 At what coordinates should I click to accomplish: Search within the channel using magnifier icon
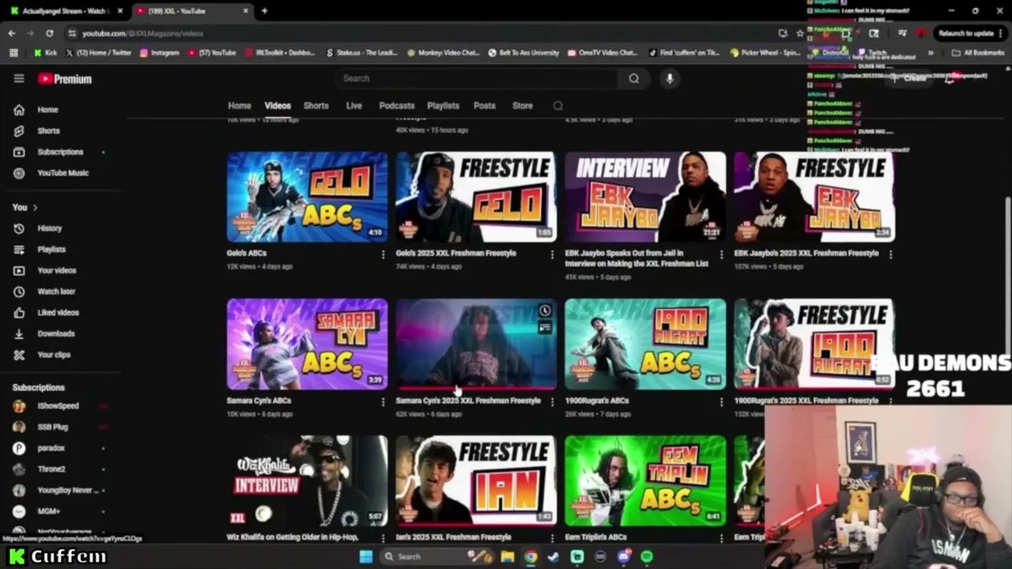pyautogui.click(x=558, y=106)
